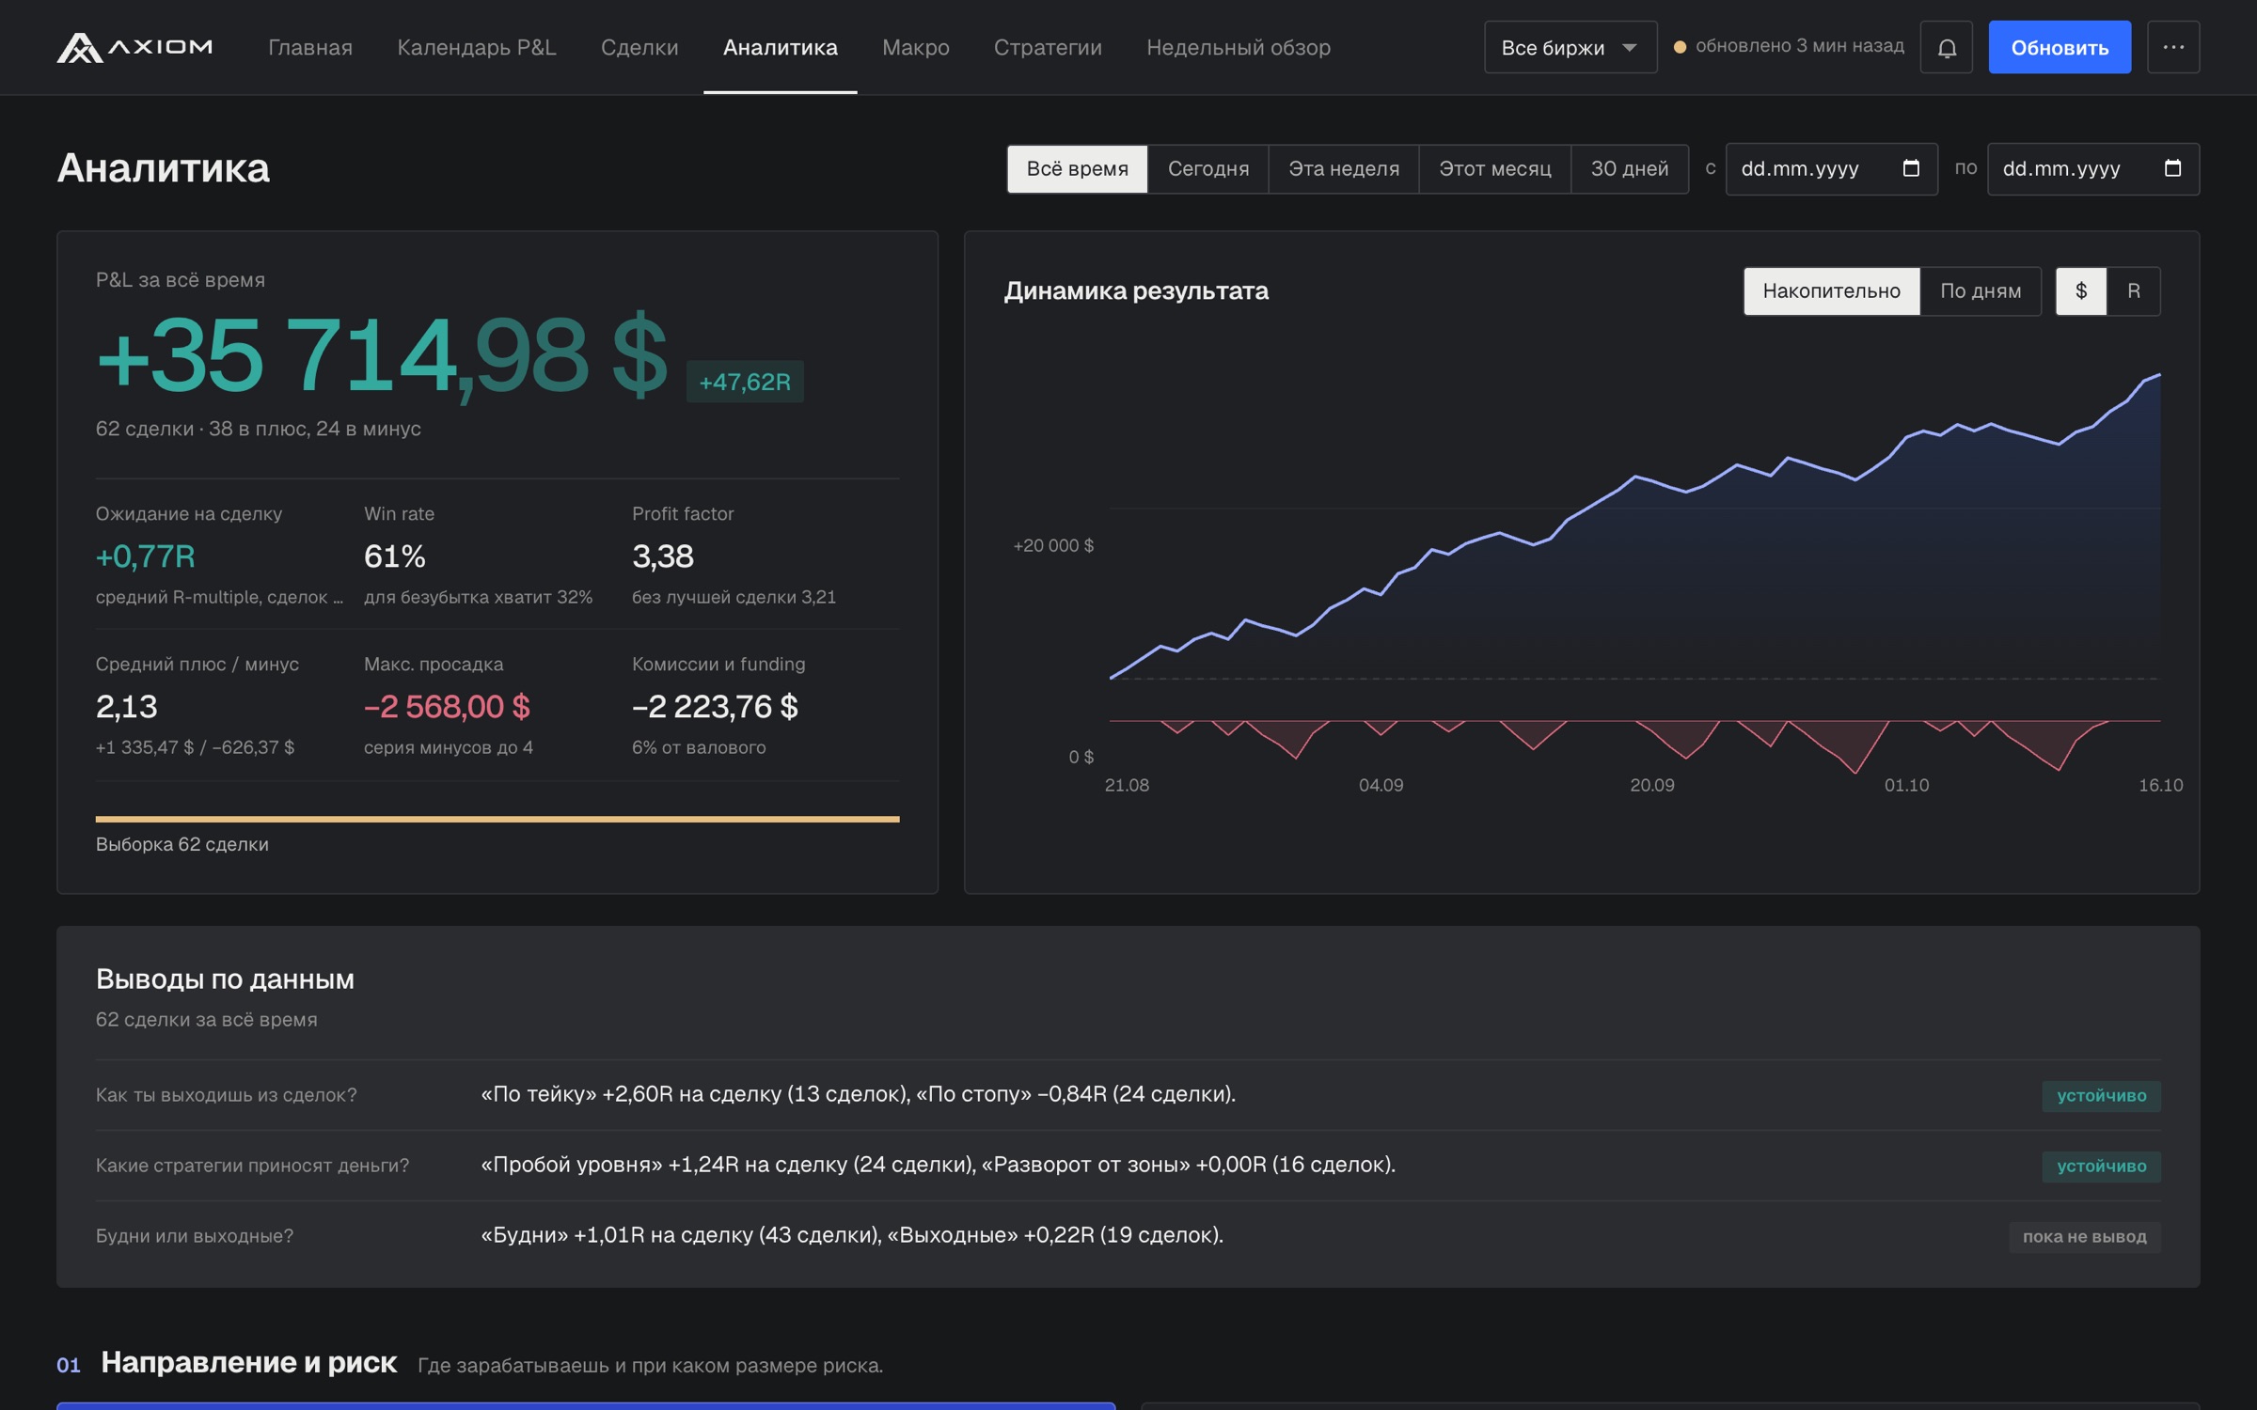Image resolution: width=2257 pixels, height=1410 pixels.
Task: Click the +47,62R badge
Action: coord(745,382)
